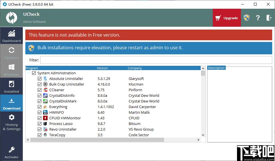Viewport: 275px width, 161px height.
Task: Open History & Settings
Action: [12, 122]
